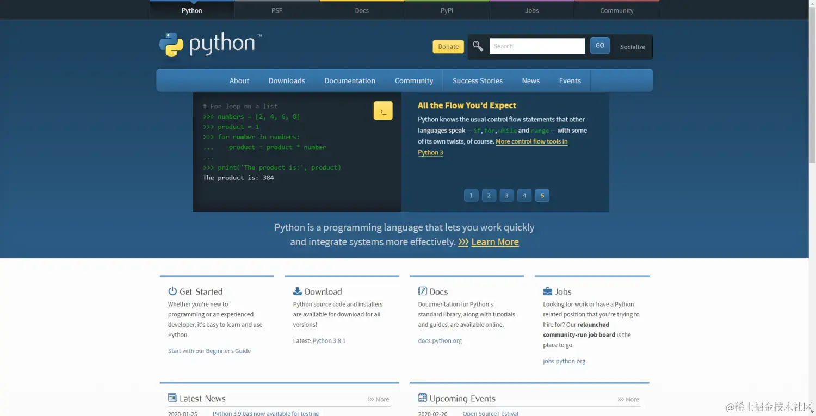The height and width of the screenshot is (416, 816).
Task: Click the Python logo in the header
Action: tap(211, 45)
